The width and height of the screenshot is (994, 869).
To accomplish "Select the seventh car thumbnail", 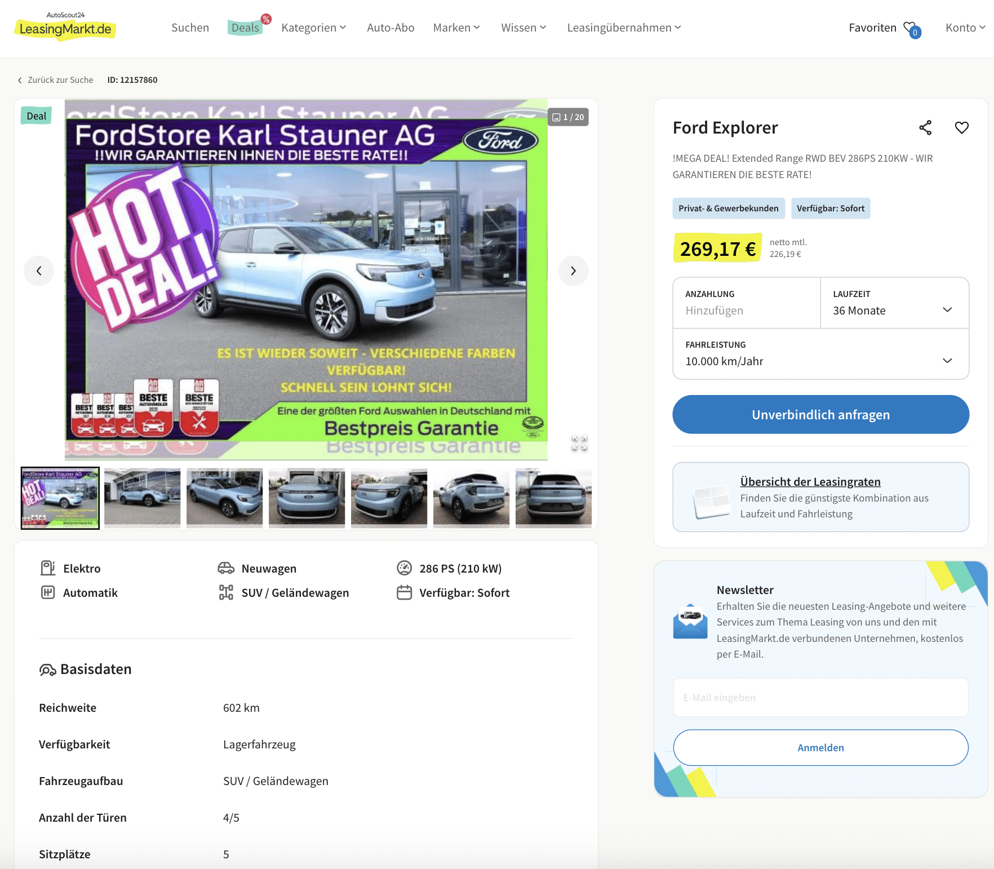I will point(553,498).
